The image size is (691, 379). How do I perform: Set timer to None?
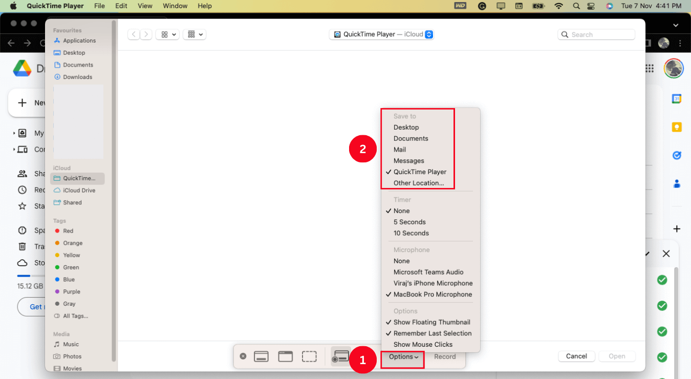tap(401, 211)
